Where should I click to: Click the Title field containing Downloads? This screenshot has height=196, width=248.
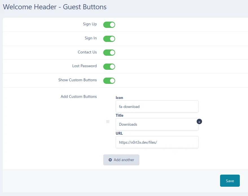(x=157, y=124)
